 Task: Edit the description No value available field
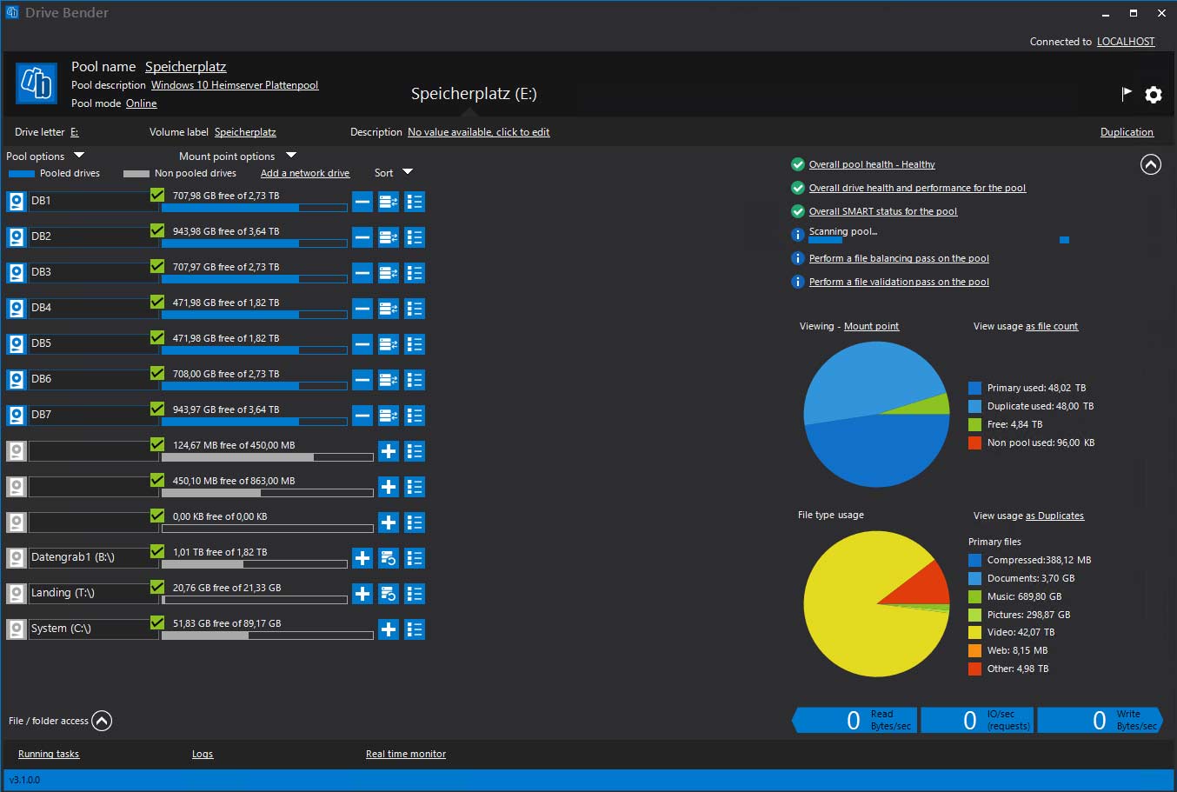(x=478, y=132)
